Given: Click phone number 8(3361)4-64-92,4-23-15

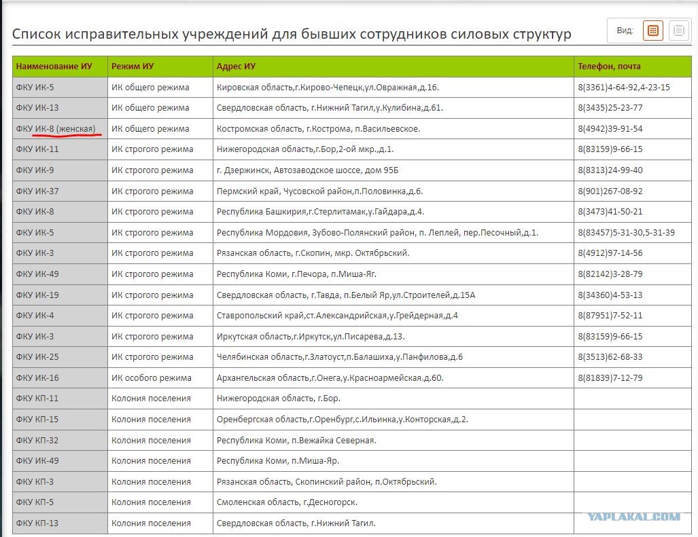Looking at the screenshot, I should 624,87.
